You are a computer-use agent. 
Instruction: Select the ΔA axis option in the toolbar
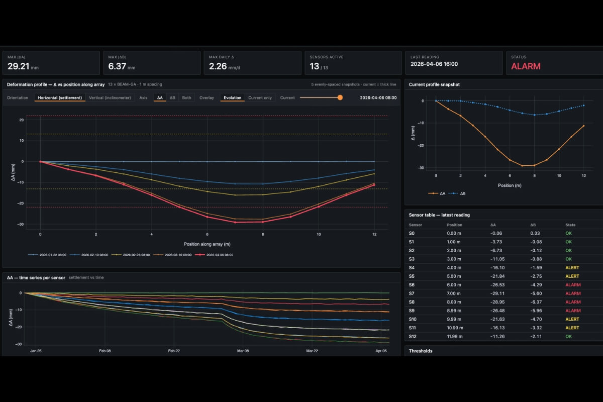[x=160, y=97]
